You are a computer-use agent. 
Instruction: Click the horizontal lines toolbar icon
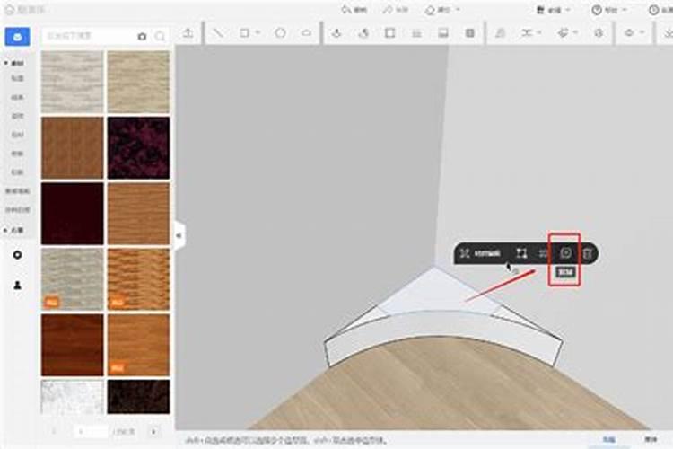(416, 33)
